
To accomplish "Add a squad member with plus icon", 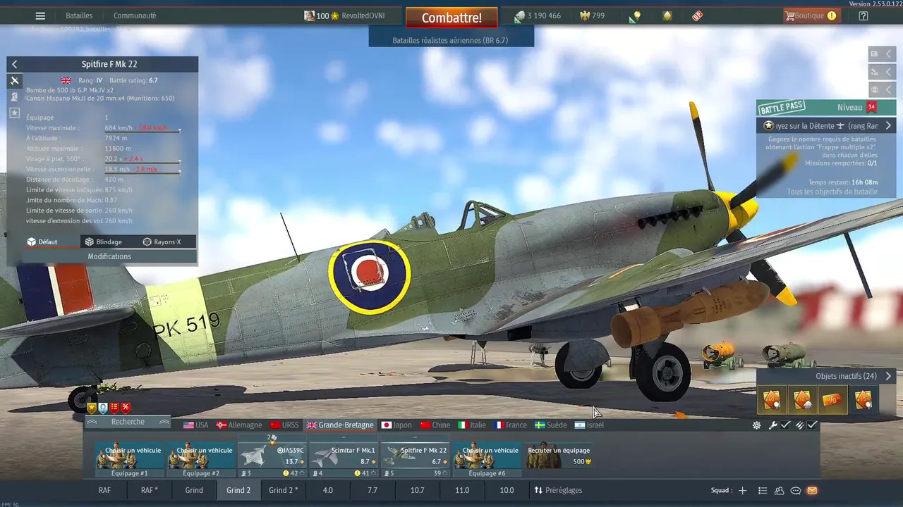I will click(x=742, y=490).
